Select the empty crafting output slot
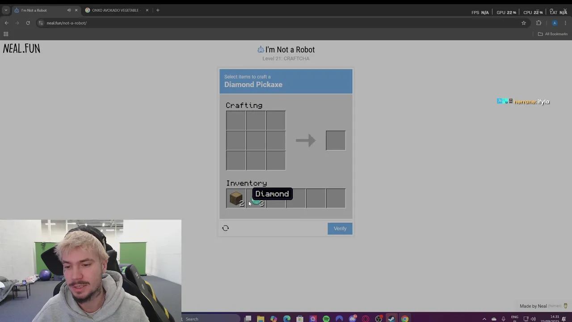 (336, 140)
